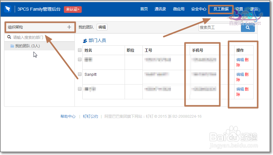Click the 部门人员 section heading

pos(97,41)
